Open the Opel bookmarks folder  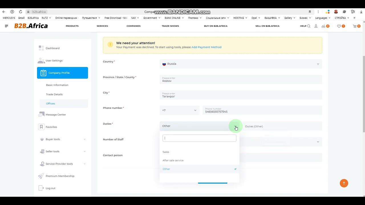[x=256, y=18]
